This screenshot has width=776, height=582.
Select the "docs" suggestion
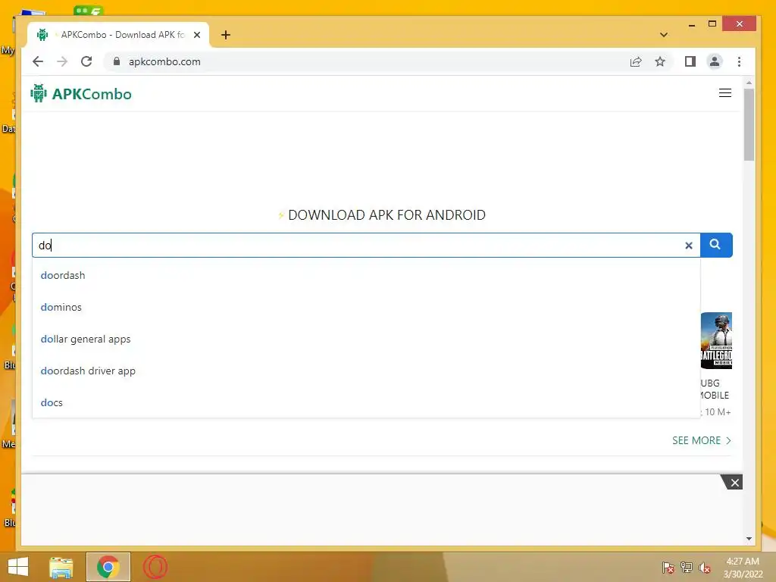click(366, 402)
